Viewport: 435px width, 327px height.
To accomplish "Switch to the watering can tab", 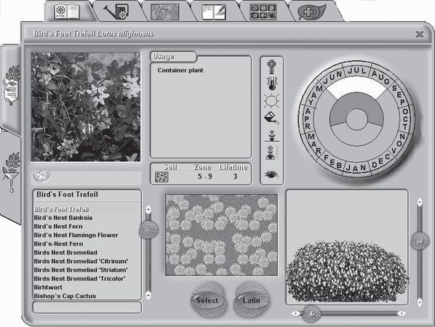I will (116, 12).
